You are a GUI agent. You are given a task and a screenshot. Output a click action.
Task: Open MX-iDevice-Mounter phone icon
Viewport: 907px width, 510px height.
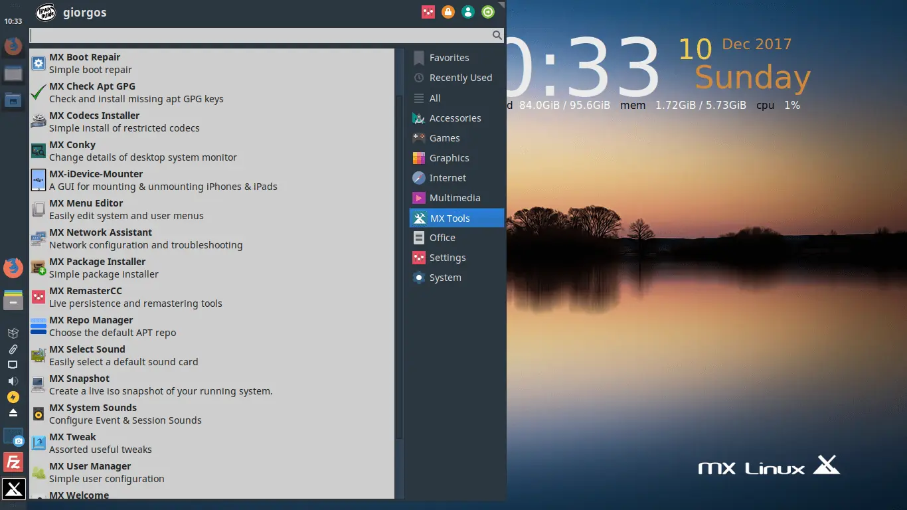(39, 180)
